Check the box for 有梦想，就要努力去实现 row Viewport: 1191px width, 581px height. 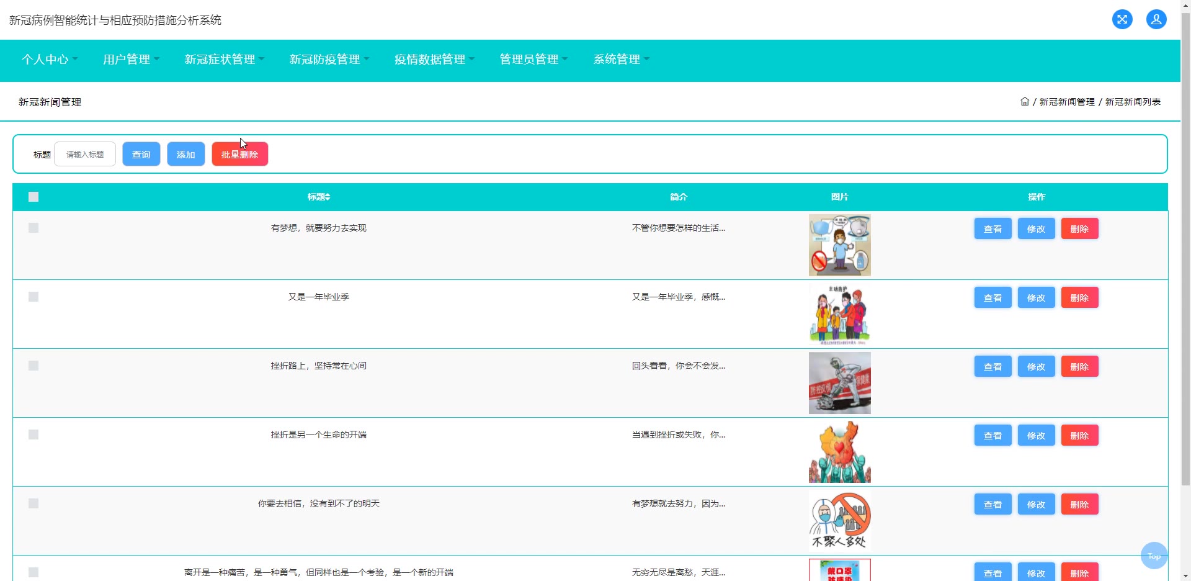point(33,228)
